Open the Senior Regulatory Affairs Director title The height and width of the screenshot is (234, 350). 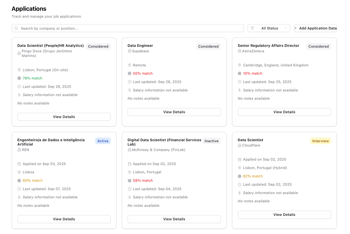click(x=268, y=46)
